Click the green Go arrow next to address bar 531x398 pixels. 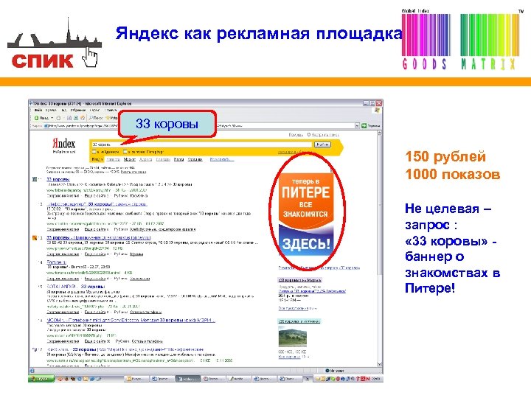[x=364, y=125]
